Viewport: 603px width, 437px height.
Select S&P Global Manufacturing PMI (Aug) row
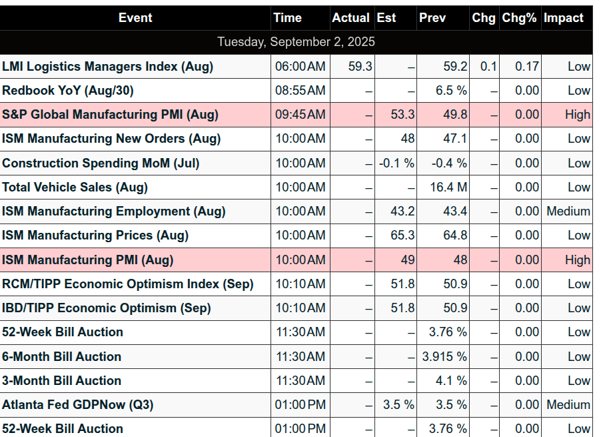296,115
